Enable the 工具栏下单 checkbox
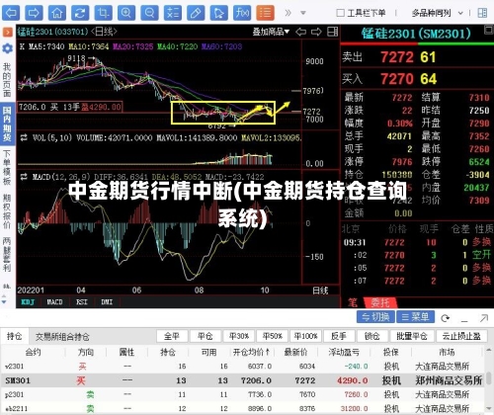Image resolution: width=494 pixels, height=415 pixels. [340, 13]
